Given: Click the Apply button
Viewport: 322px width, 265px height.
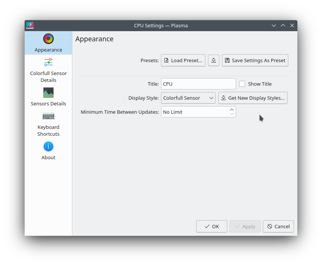Looking at the screenshot, I should tap(245, 226).
